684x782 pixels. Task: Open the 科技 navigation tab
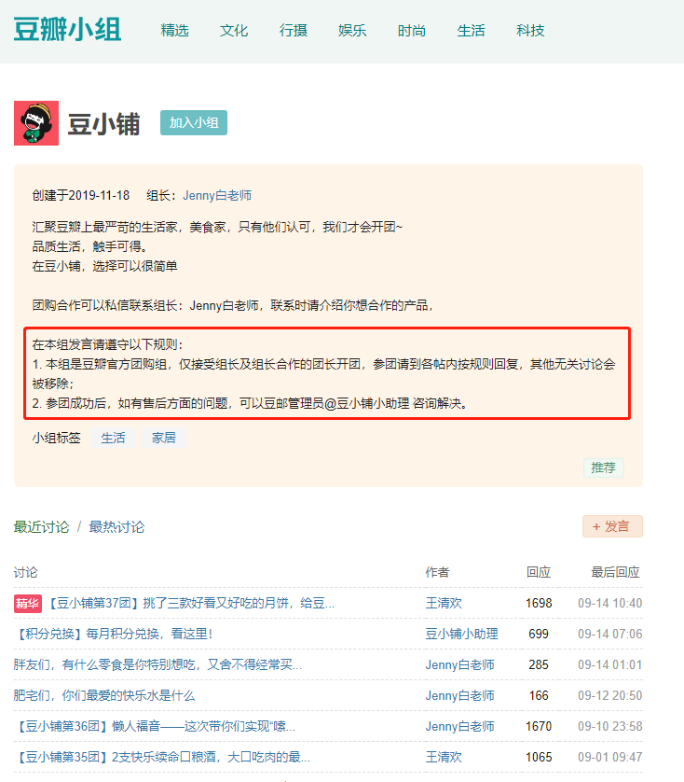[x=530, y=31]
